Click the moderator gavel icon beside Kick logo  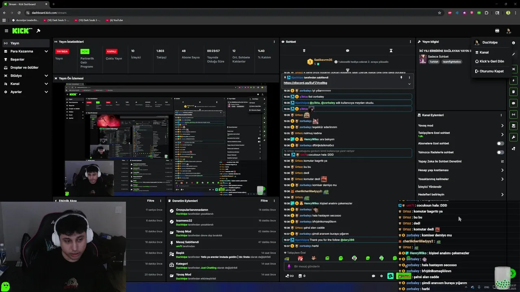click(x=38, y=31)
